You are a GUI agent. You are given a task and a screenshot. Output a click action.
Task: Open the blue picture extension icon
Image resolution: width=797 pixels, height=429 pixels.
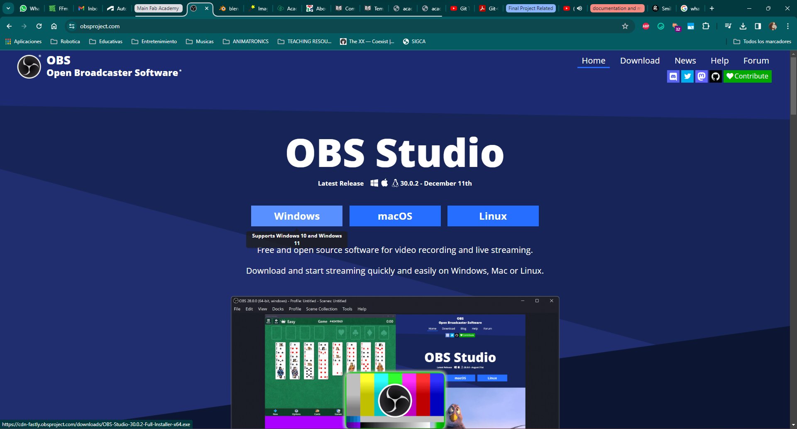point(691,26)
